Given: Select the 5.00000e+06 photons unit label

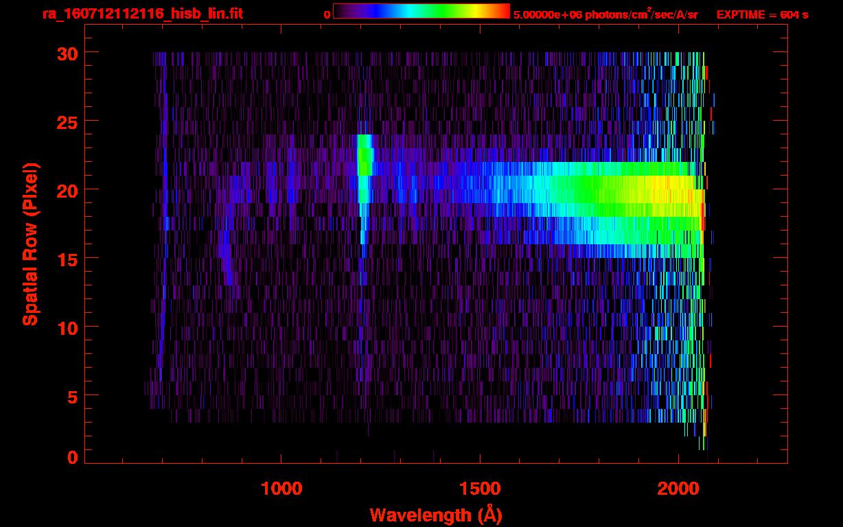Looking at the screenshot, I should click(605, 14).
